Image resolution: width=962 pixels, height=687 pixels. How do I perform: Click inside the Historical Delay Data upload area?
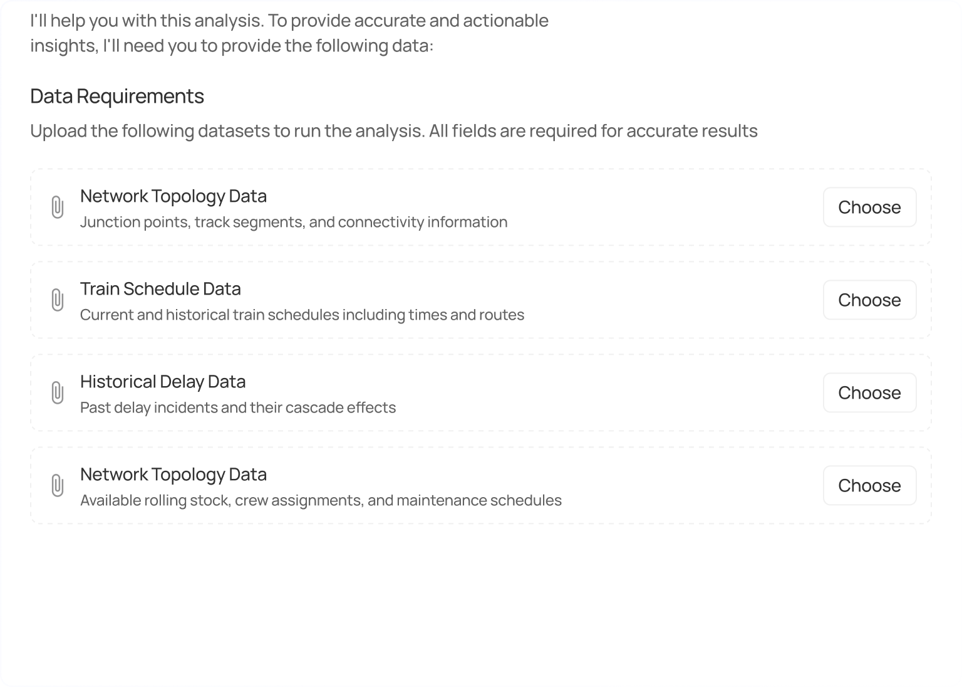click(438, 392)
